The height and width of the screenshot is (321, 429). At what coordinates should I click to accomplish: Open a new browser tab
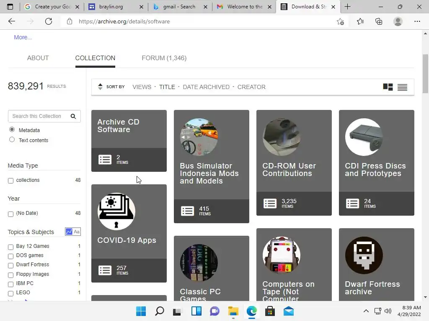point(347,7)
